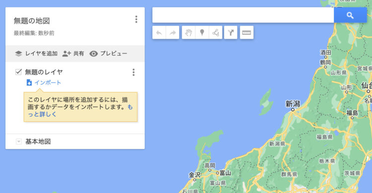This screenshot has height=193, width=372.
Task: Select the add marker pin tool
Action: [x=202, y=33]
